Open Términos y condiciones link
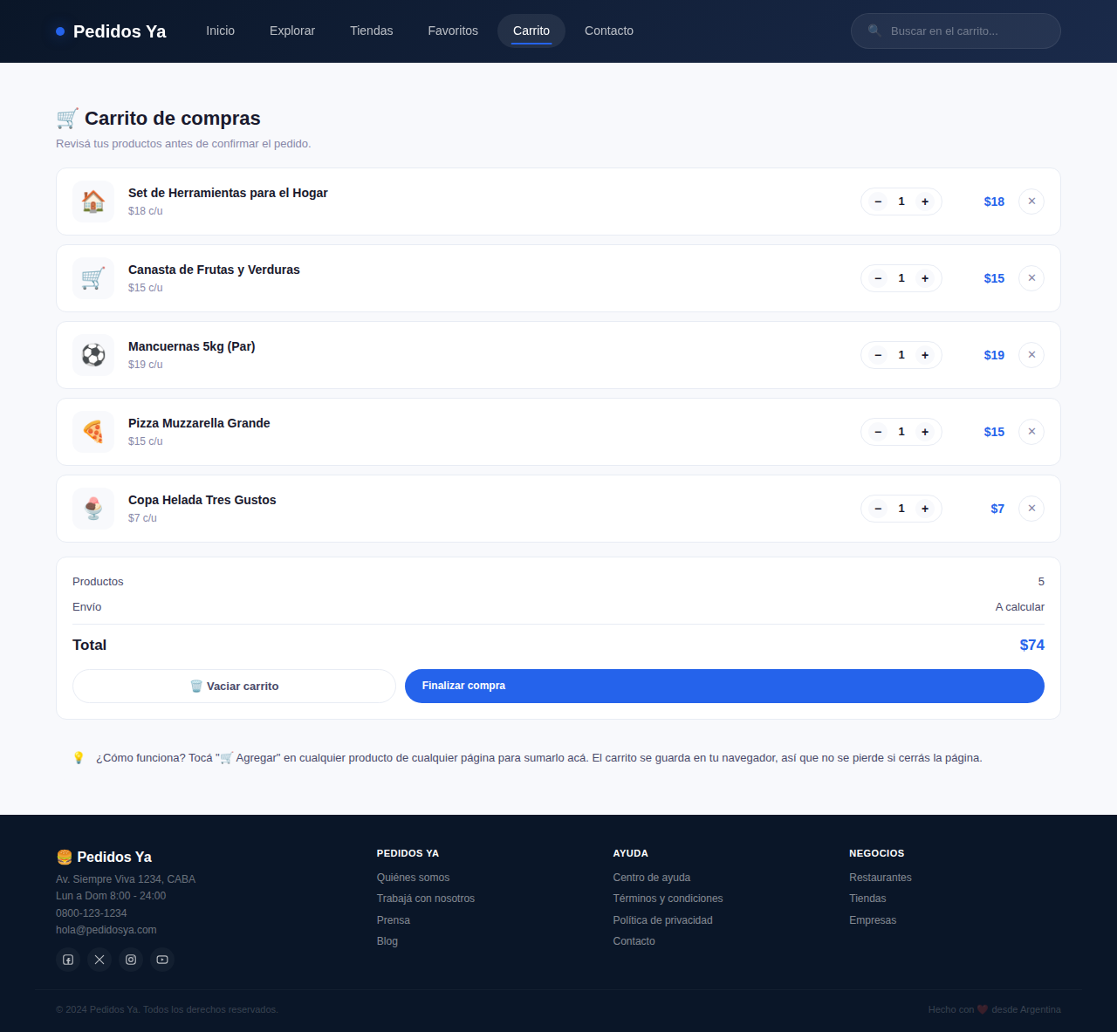 click(668, 899)
